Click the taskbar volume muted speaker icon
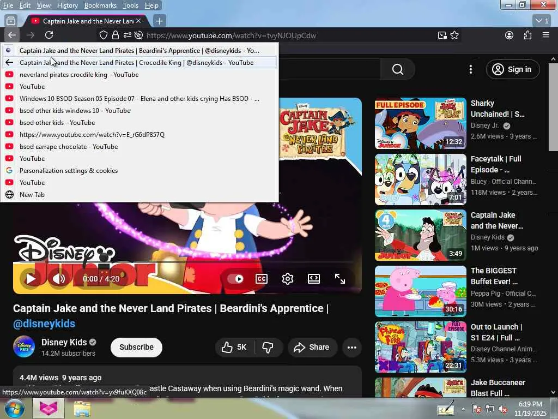 point(503,409)
